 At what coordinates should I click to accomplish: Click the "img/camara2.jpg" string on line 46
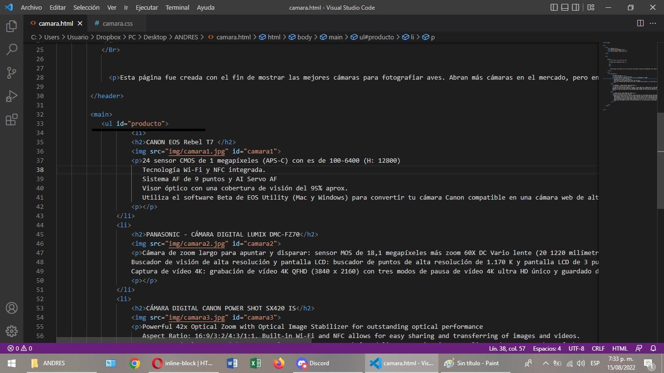coord(197,243)
